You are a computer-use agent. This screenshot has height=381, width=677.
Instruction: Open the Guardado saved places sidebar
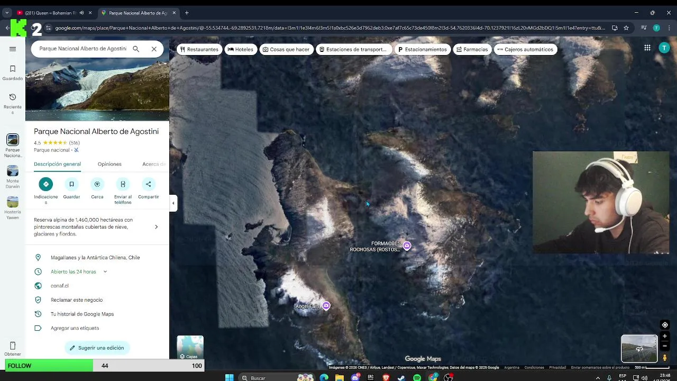coord(13,72)
